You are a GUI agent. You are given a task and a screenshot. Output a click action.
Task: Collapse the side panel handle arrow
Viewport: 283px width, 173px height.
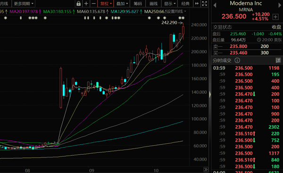(210, 94)
